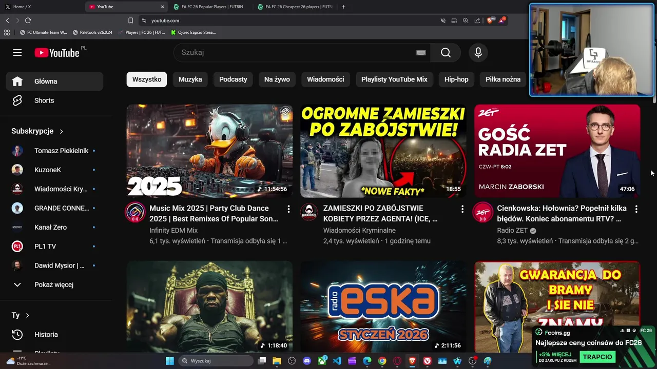Play the GOŚĆ RADIA ZET thumbnail
This screenshot has height=369, width=657.
(x=557, y=151)
